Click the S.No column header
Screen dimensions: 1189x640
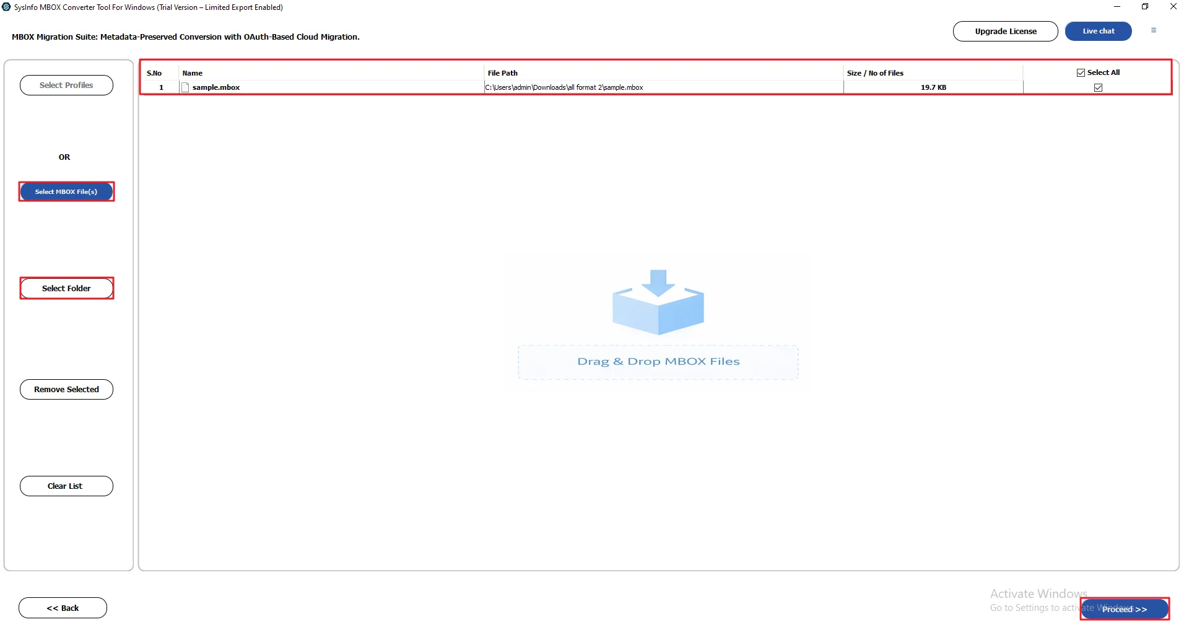155,72
